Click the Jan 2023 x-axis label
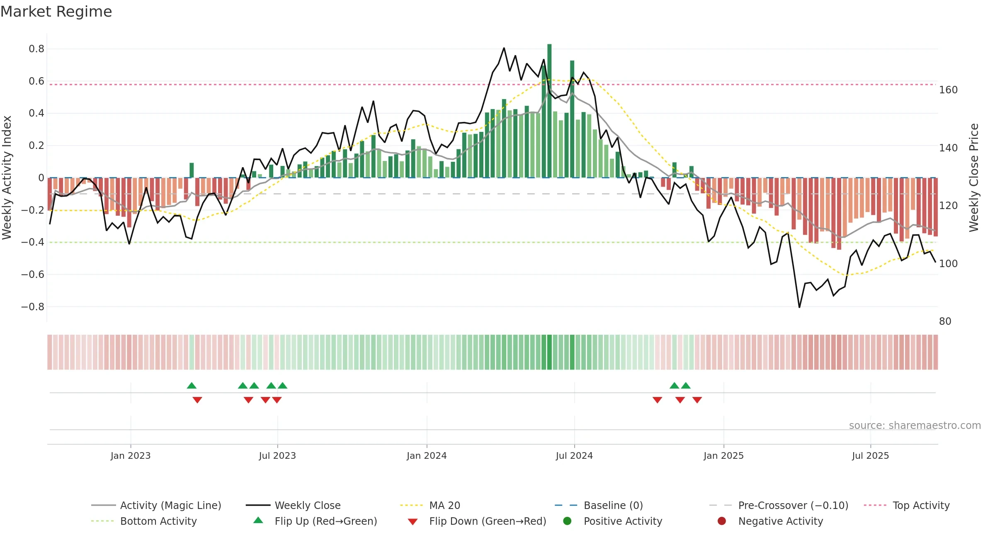The width and height of the screenshot is (995, 560). [131, 455]
